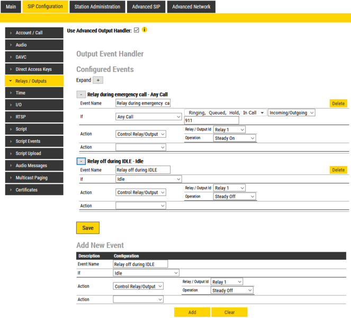Click the yellow info icon beside Advanced Output Handler
Image resolution: width=351 pixels, height=318 pixels.
(x=145, y=30)
